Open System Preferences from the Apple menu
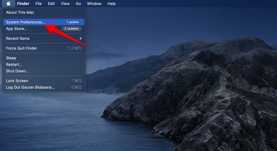 point(25,22)
